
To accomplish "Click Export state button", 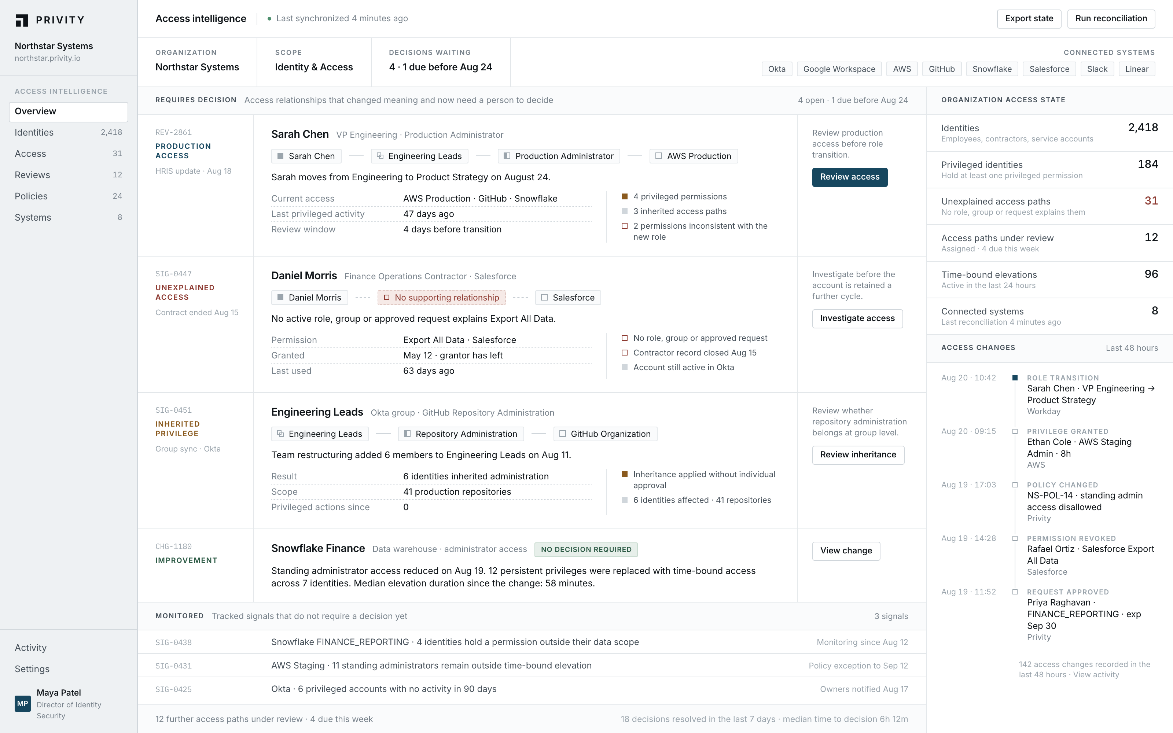I will click(1029, 19).
